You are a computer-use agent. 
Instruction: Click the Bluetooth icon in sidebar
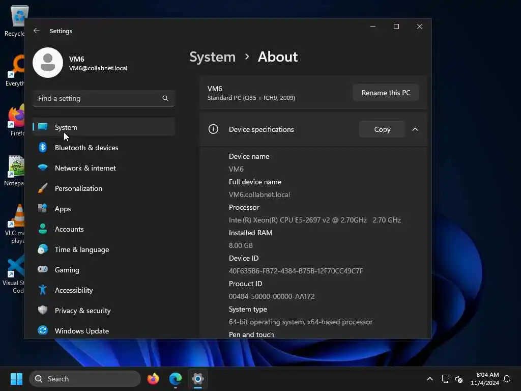click(43, 147)
